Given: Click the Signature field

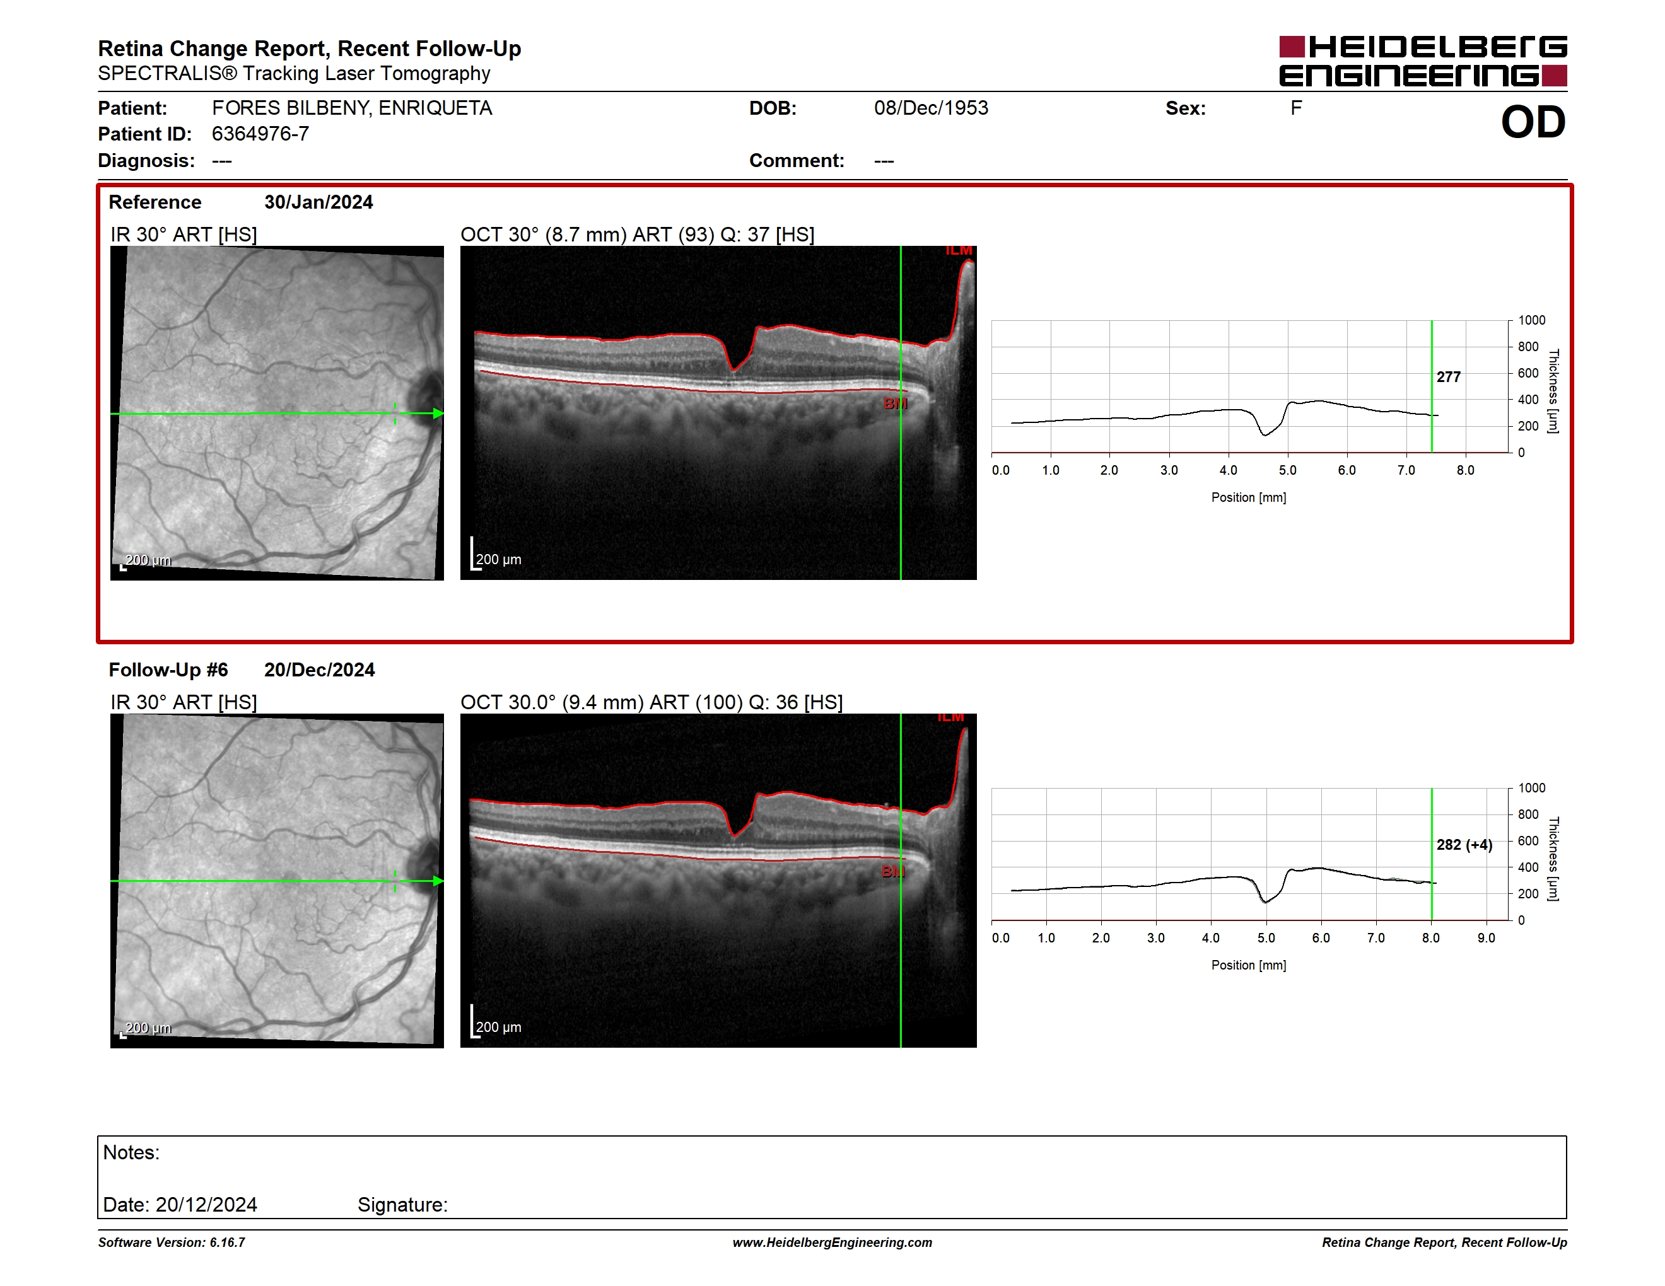Looking at the screenshot, I should click(x=402, y=1205).
